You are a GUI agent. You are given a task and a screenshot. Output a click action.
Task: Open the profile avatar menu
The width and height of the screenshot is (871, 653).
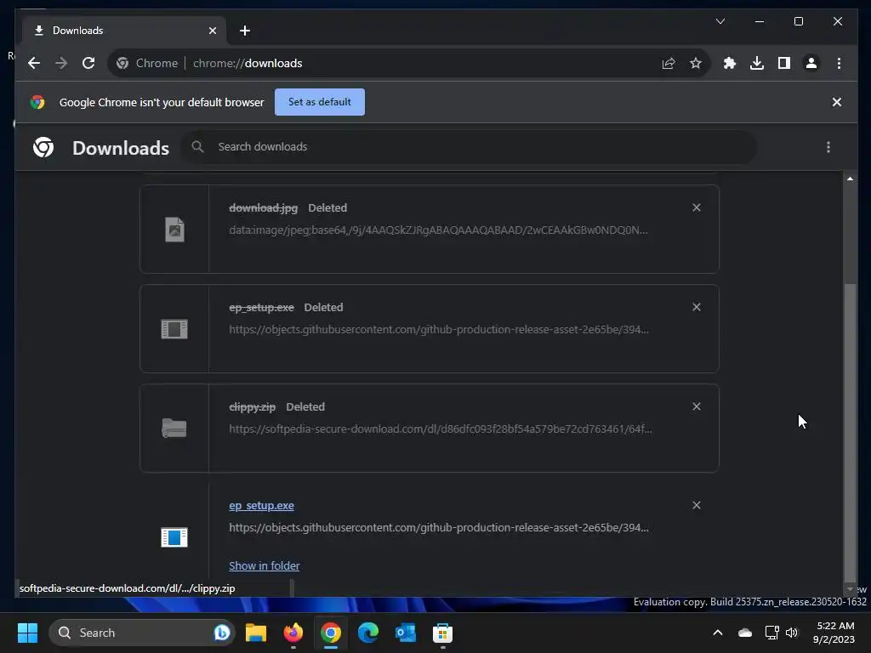pos(811,63)
